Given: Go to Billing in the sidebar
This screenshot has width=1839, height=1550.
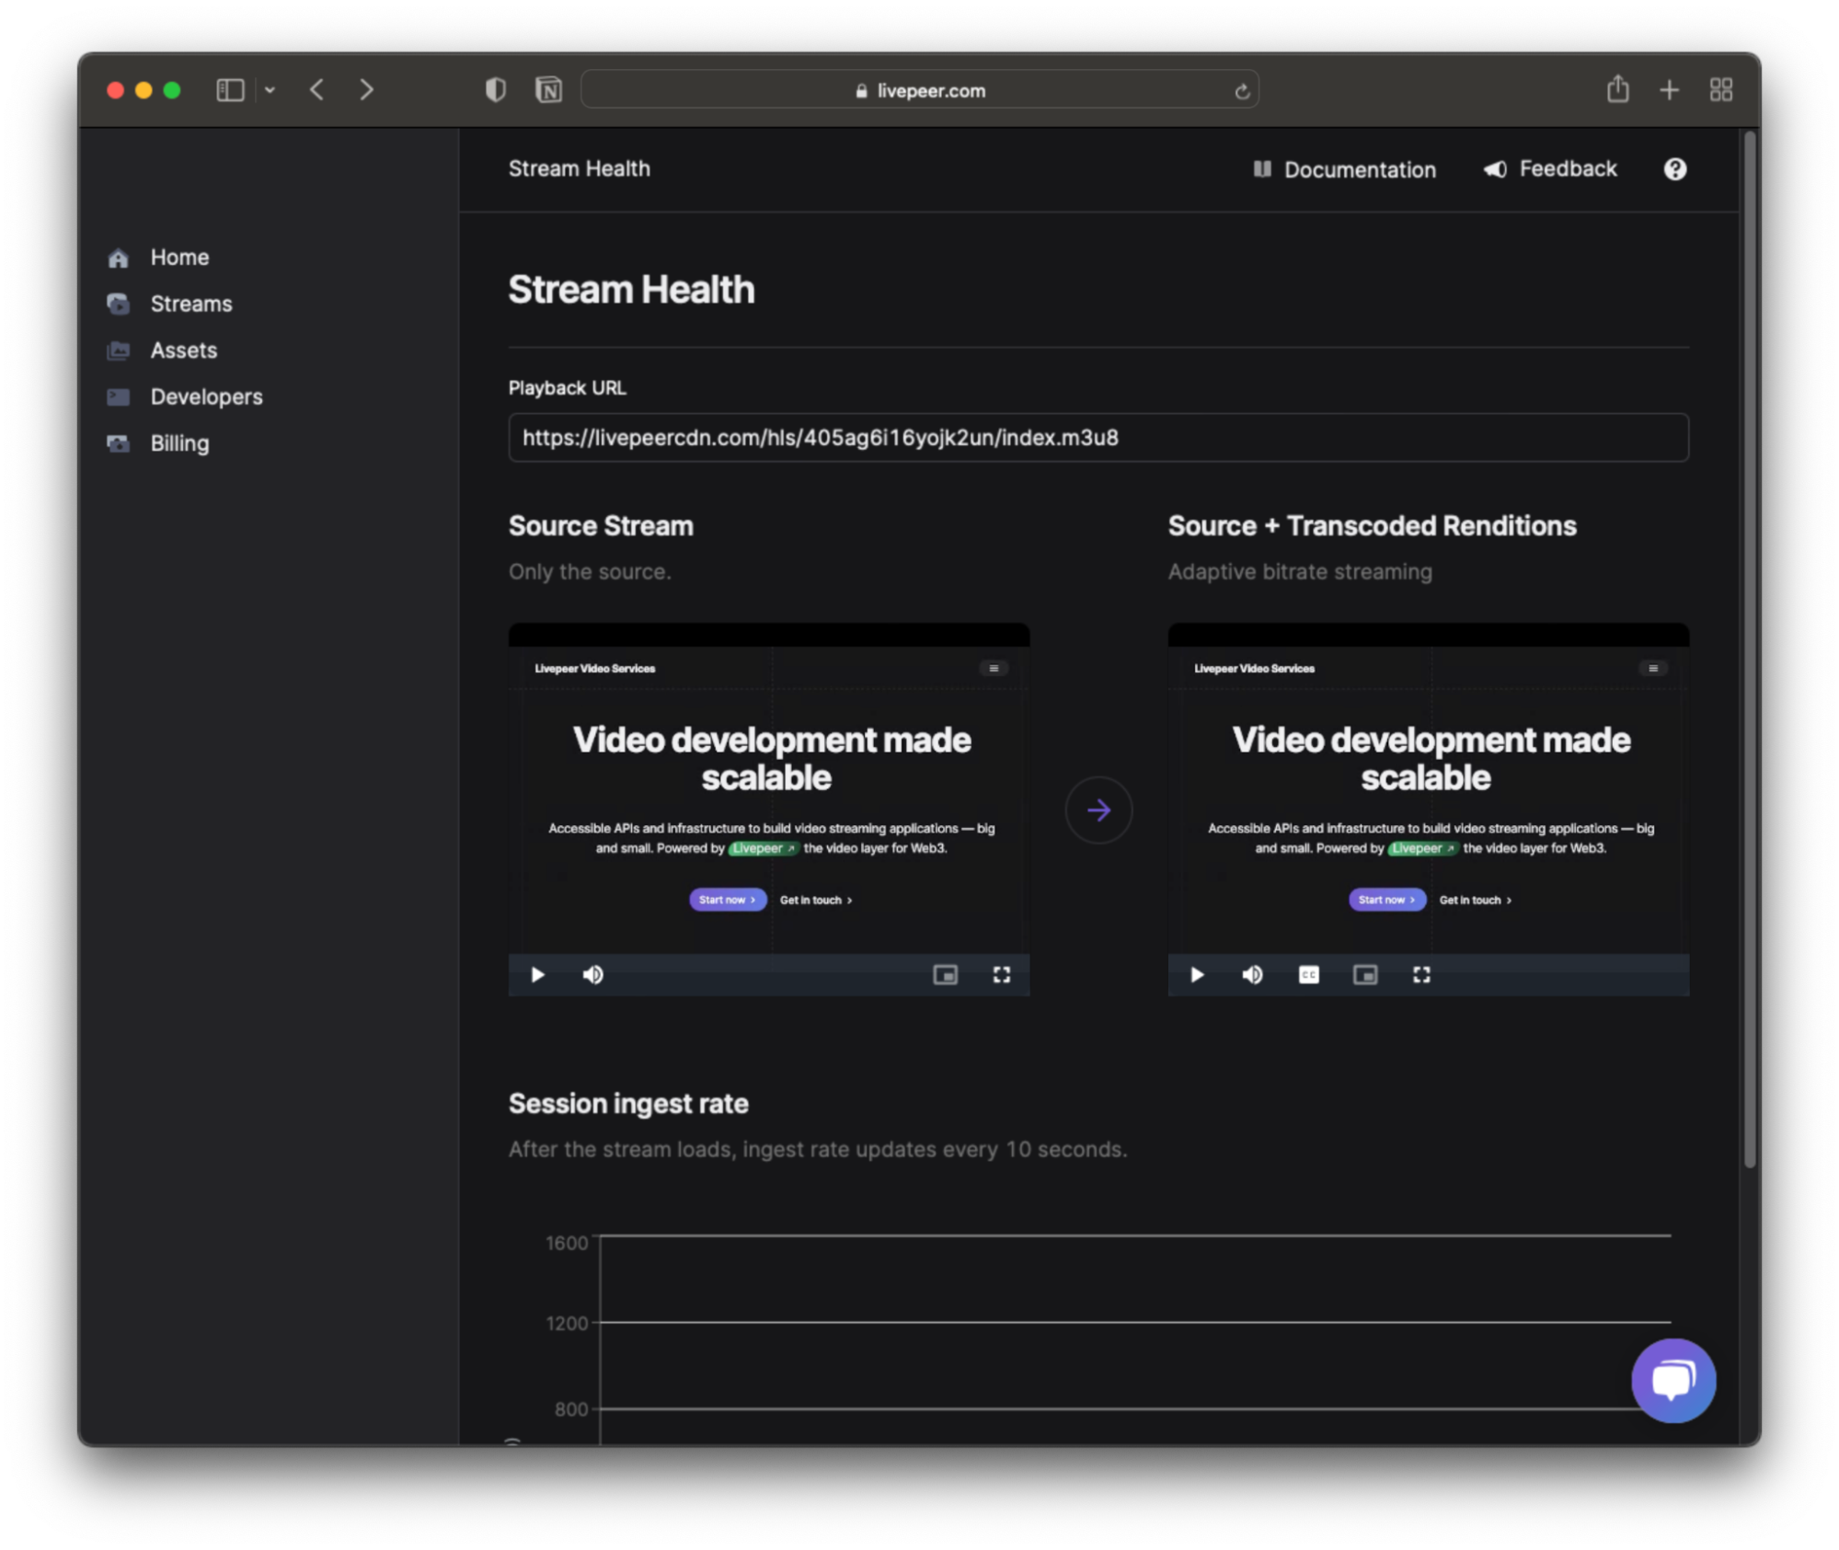Looking at the screenshot, I should coord(179,443).
